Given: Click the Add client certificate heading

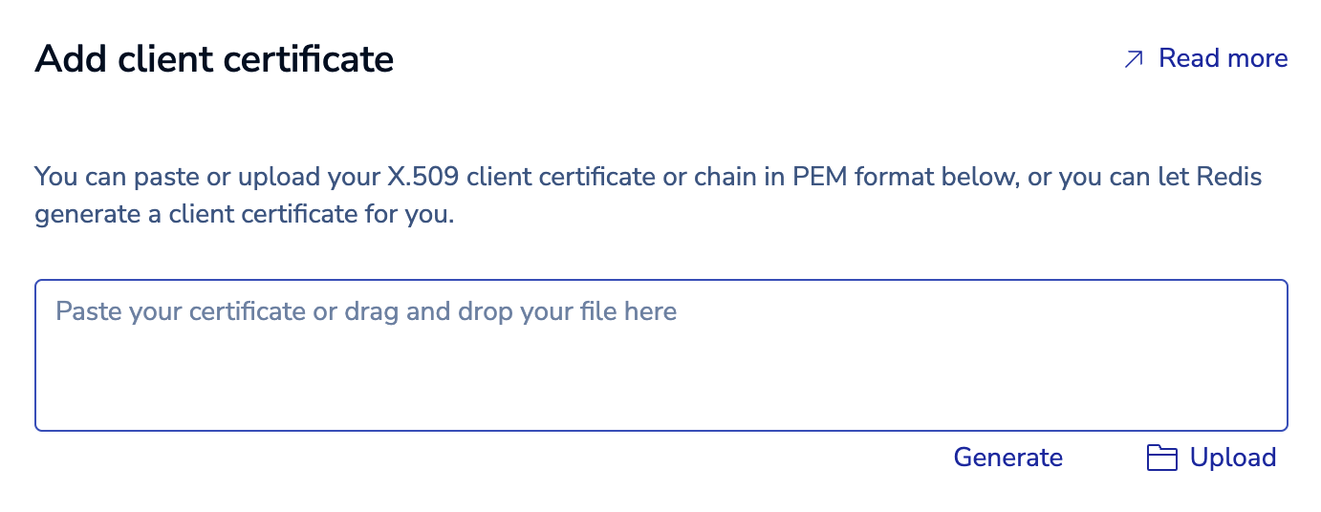Looking at the screenshot, I should [x=214, y=59].
